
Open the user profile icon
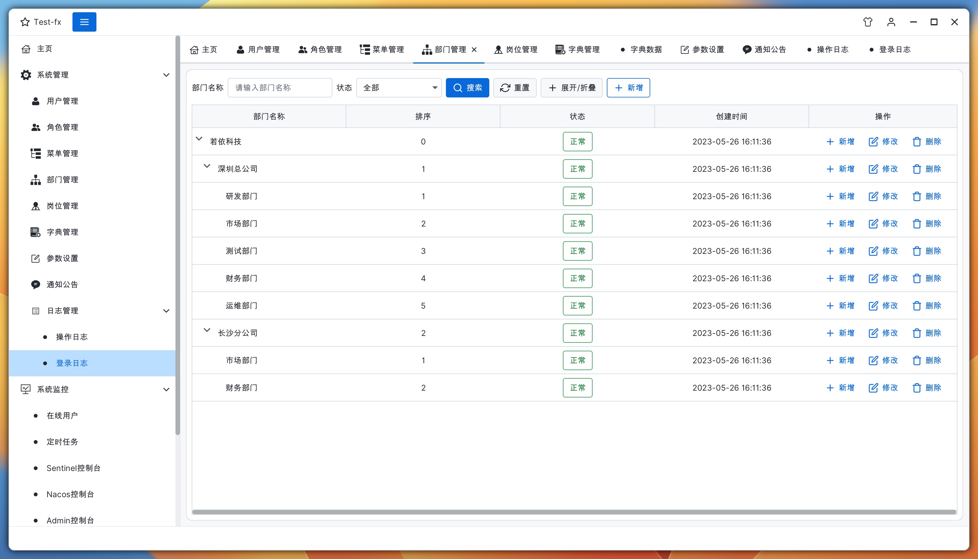pyautogui.click(x=891, y=22)
